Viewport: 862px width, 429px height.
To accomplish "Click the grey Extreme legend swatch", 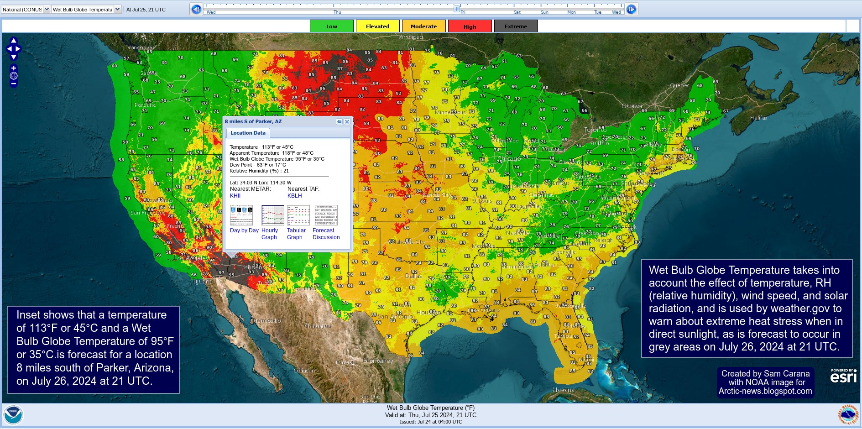I will click(x=516, y=26).
